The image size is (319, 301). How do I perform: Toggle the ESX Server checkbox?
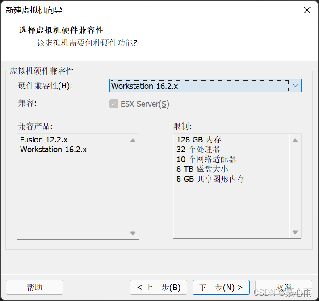(114, 104)
